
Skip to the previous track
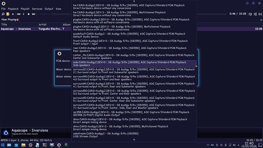[x=19, y=14]
